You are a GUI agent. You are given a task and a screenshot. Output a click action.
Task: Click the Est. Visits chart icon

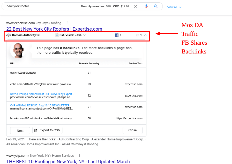[57, 35]
